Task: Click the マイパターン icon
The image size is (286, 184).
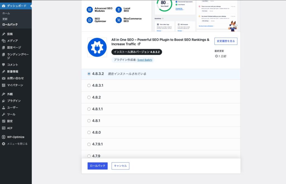Action: tap(3, 85)
